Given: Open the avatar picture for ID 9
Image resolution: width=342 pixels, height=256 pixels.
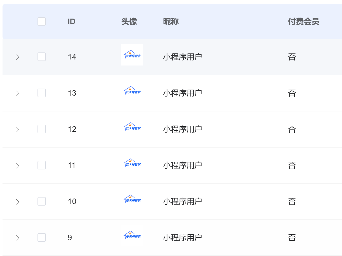Looking at the screenshot, I should tap(132, 235).
